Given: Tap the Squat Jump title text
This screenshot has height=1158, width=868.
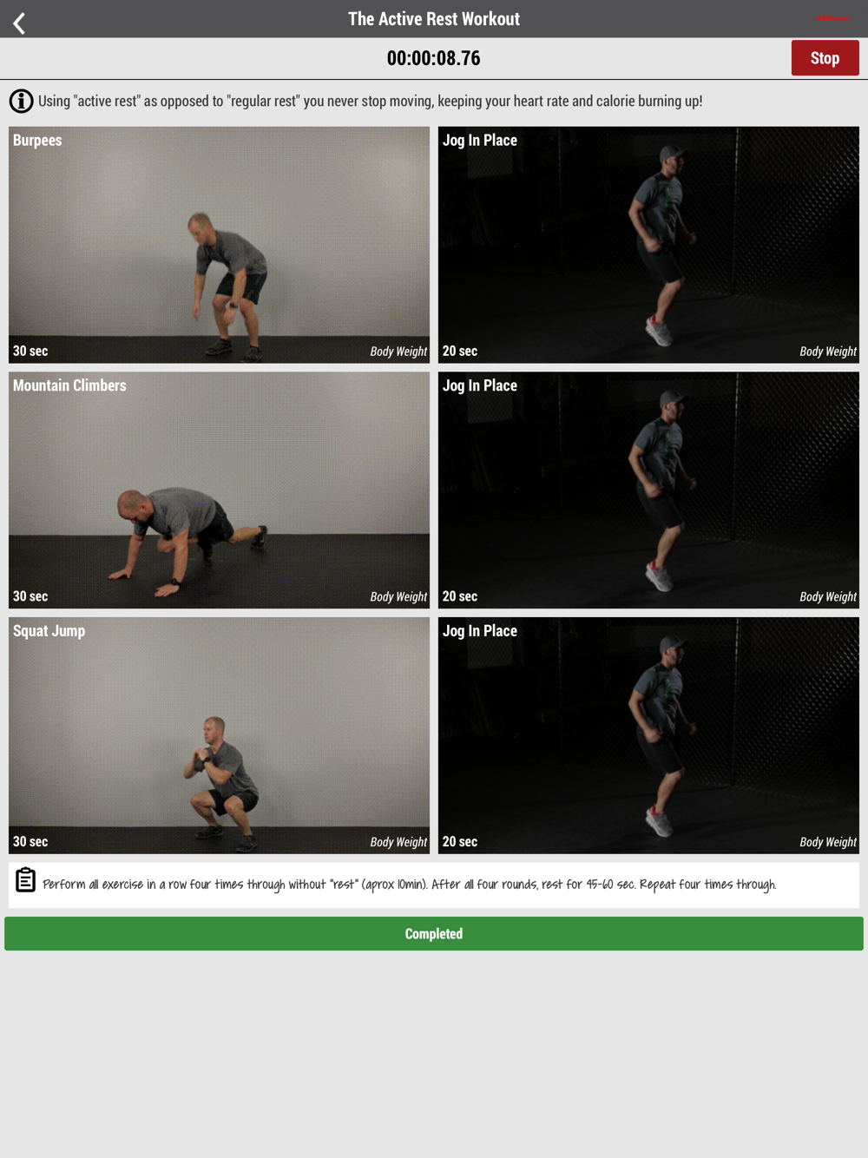Looking at the screenshot, I should [49, 631].
